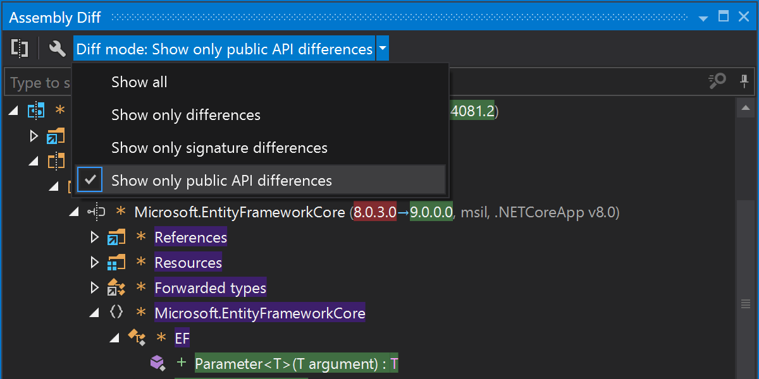Click the Forwarded types icon
The image size is (759, 379).
[116, 288]
